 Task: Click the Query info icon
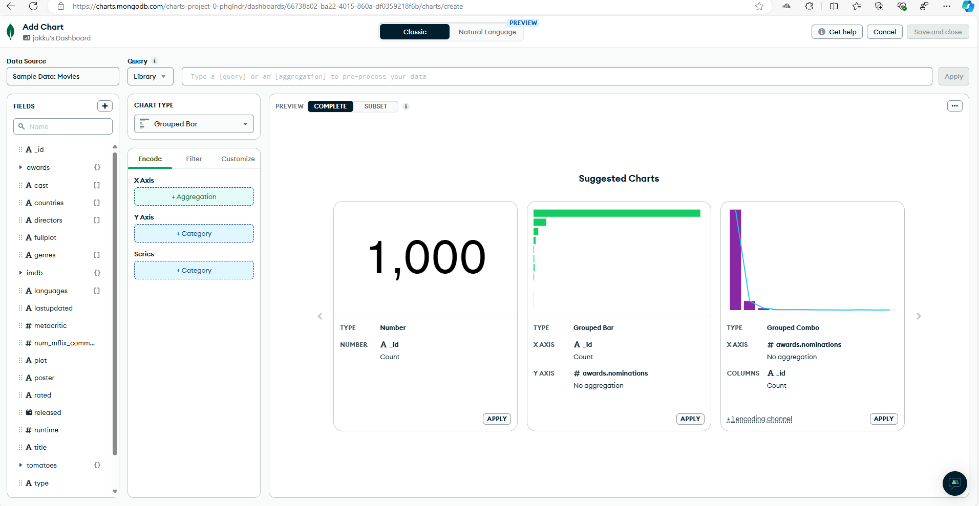pyautogui.click(x=155, y=61)
